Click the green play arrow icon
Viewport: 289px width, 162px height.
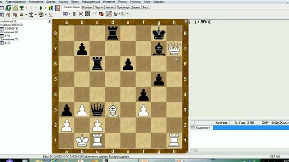[x=41, y=8]
